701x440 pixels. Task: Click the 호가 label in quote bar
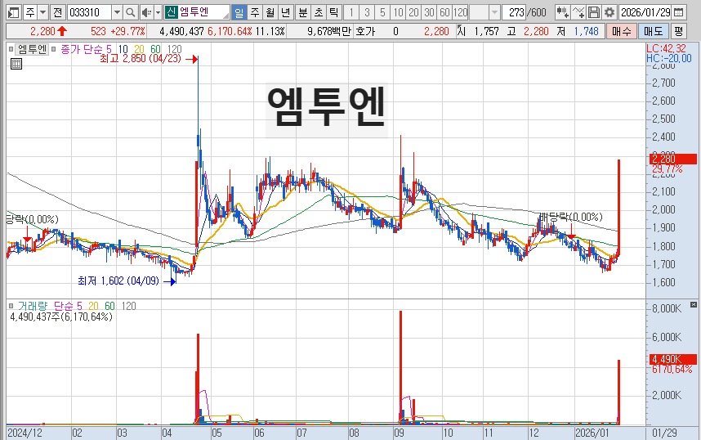[x=365, y=31]
